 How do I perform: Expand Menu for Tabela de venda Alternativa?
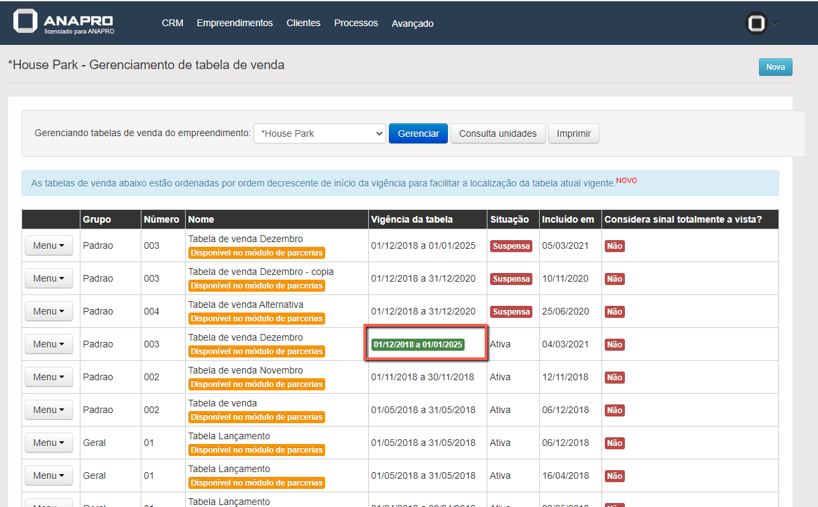(x=49, y=312)
